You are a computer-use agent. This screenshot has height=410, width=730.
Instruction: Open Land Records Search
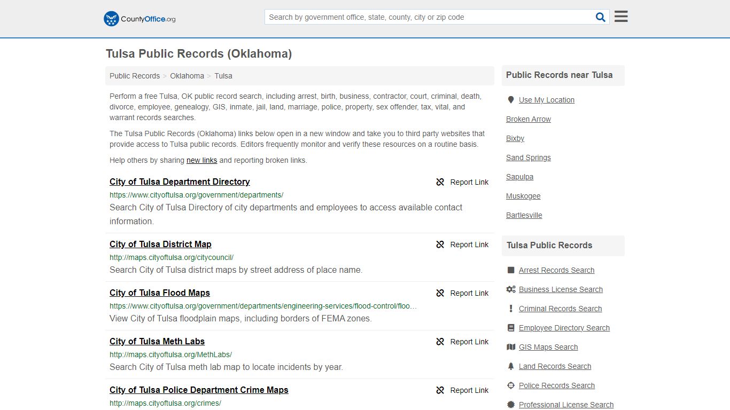(x=555, y=366)
